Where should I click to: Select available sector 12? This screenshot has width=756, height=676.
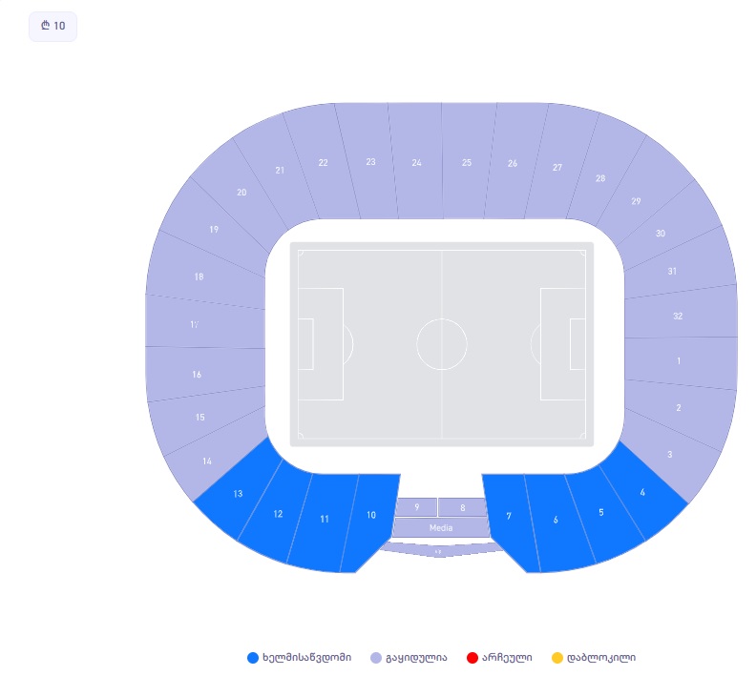point(276,513)
